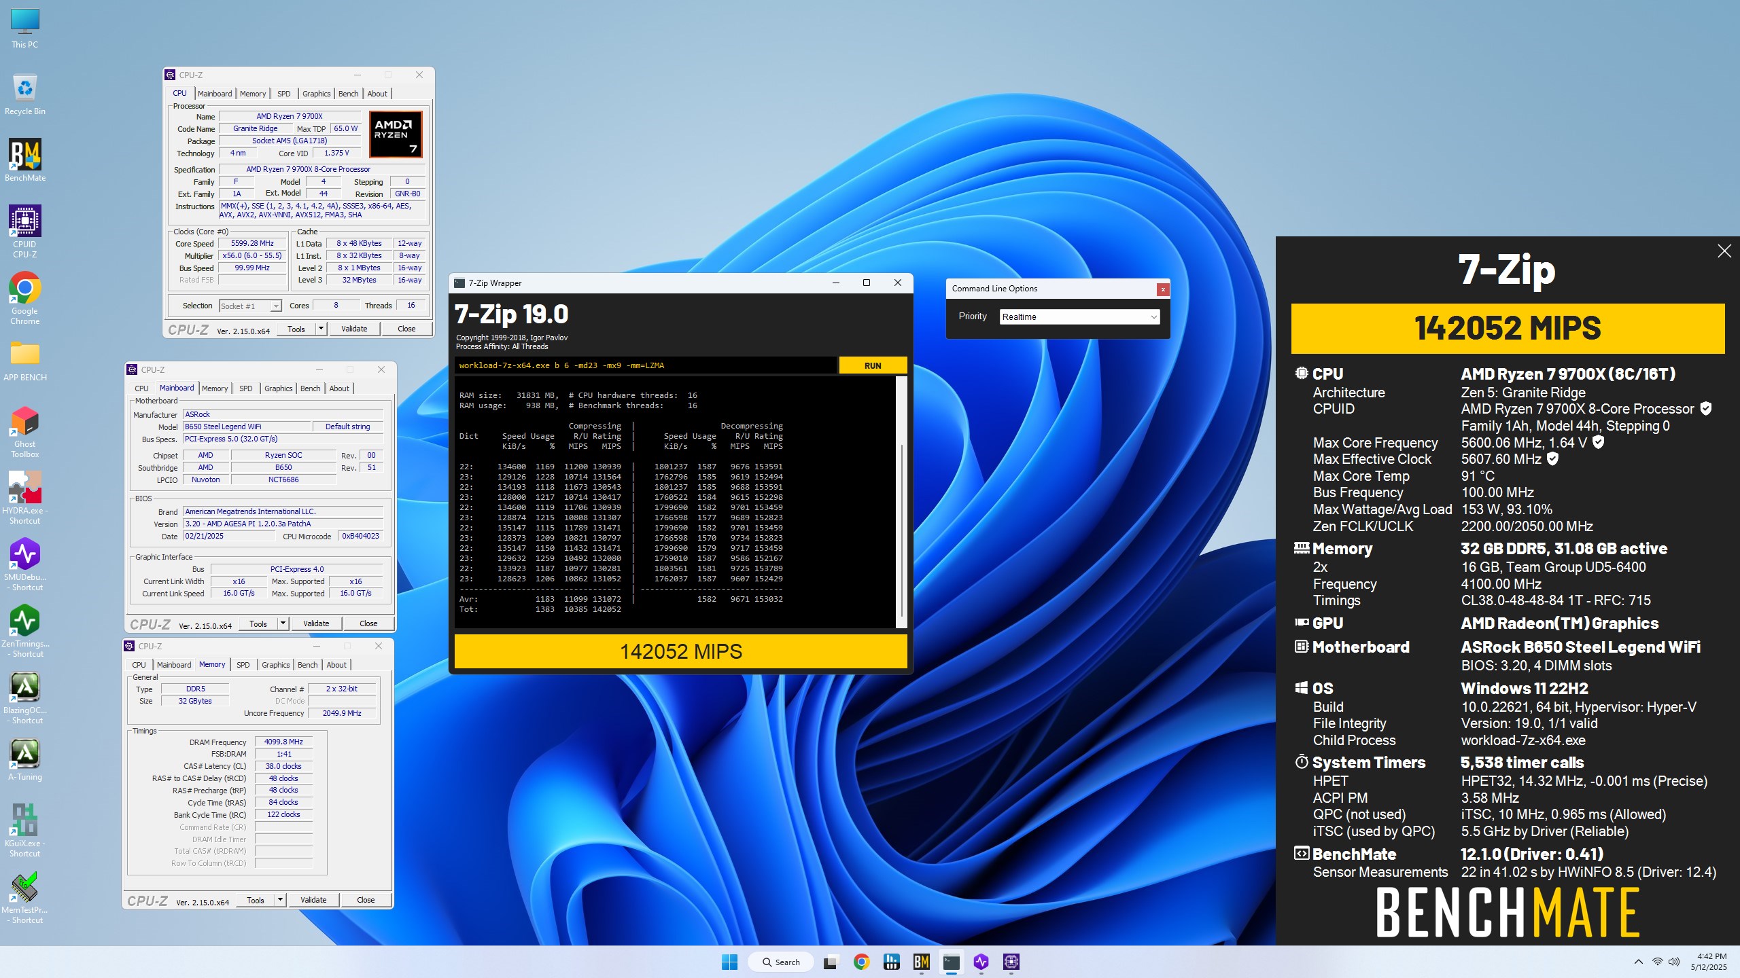The width and height of the screenshot is (1740, 978).
Task: Click the CAS# Latency 38.0 clocks value
Action: (x=284, y=766)
